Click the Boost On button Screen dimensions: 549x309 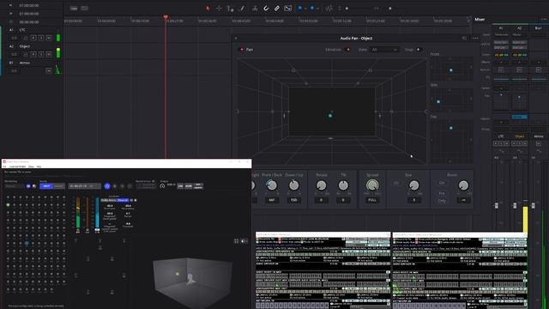442,183
